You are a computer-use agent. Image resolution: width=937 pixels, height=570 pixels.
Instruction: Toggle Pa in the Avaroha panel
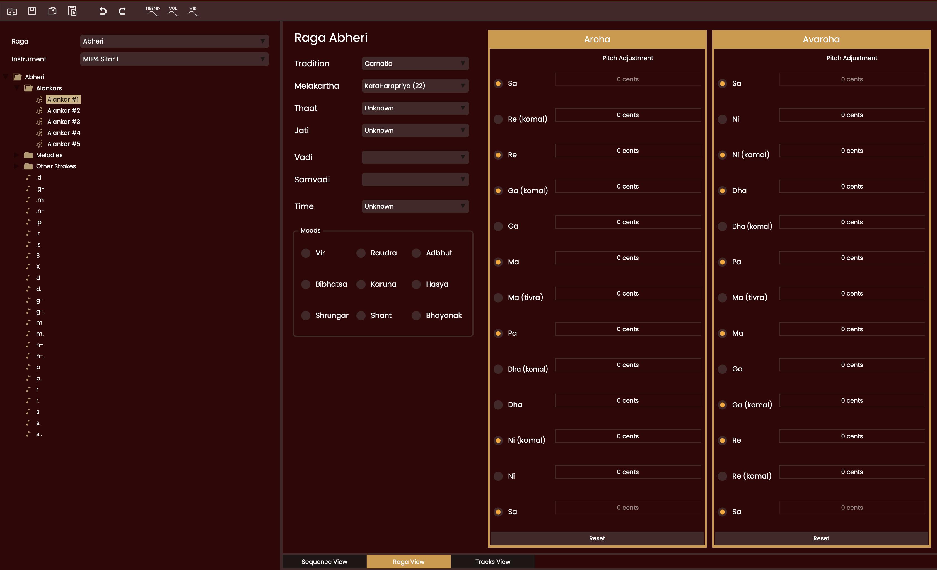(722, 262)
